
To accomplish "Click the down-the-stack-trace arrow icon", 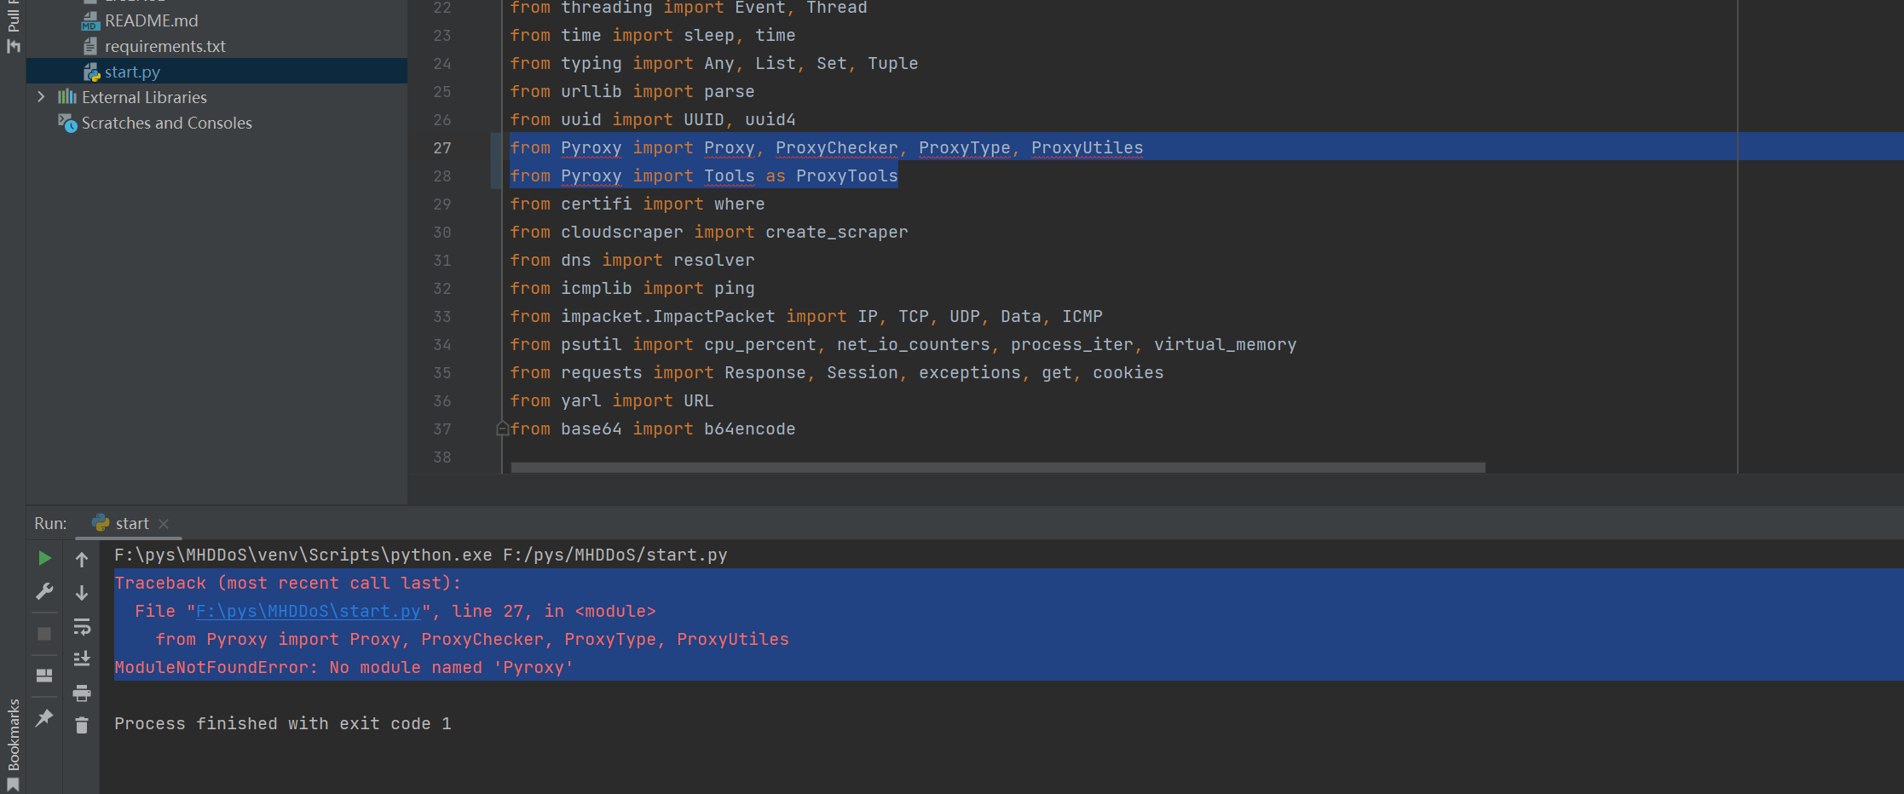I will [82, 592].
